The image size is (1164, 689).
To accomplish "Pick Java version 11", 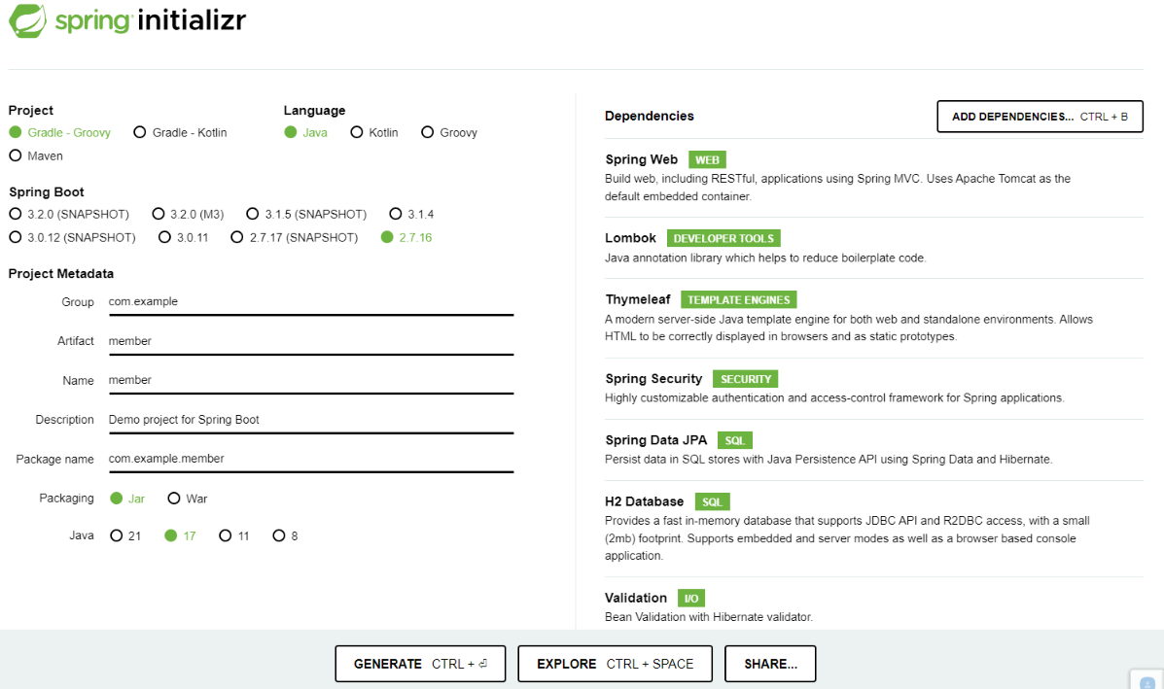I will [x=234, y=535].
